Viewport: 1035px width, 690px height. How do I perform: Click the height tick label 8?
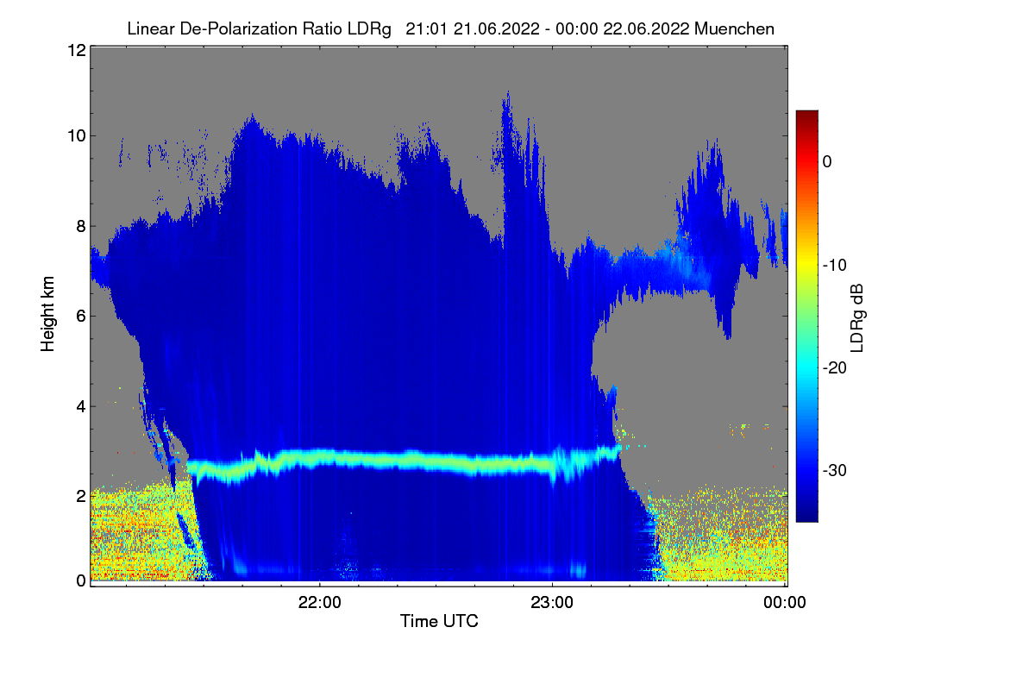pos(80,227)
